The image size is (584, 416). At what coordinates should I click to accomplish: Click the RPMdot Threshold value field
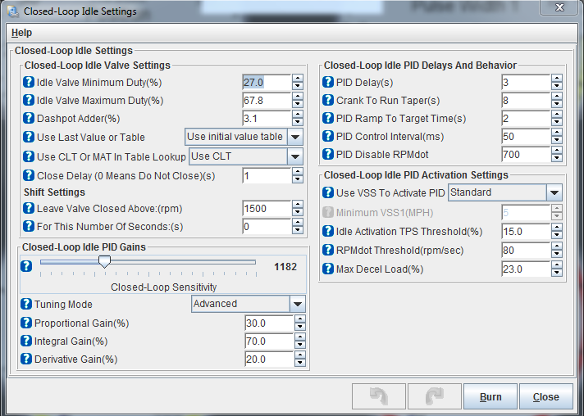tap(526, 250)
